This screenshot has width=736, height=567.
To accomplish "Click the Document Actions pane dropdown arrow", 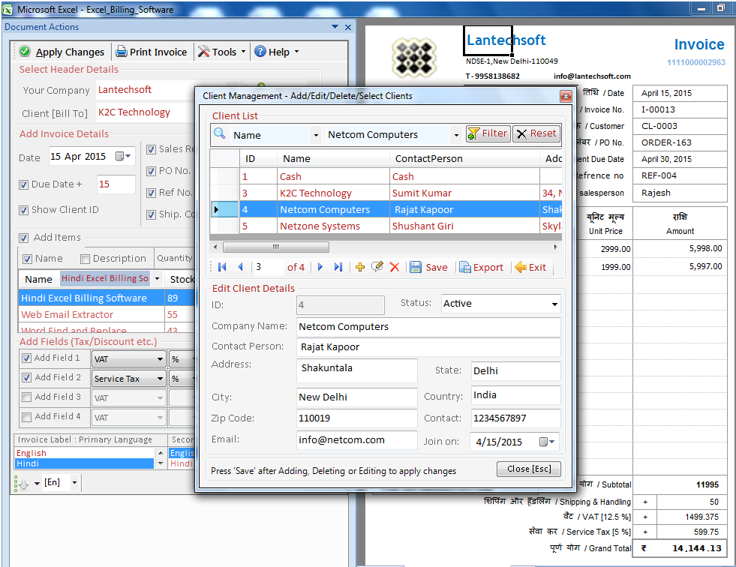I will [335, 27].
